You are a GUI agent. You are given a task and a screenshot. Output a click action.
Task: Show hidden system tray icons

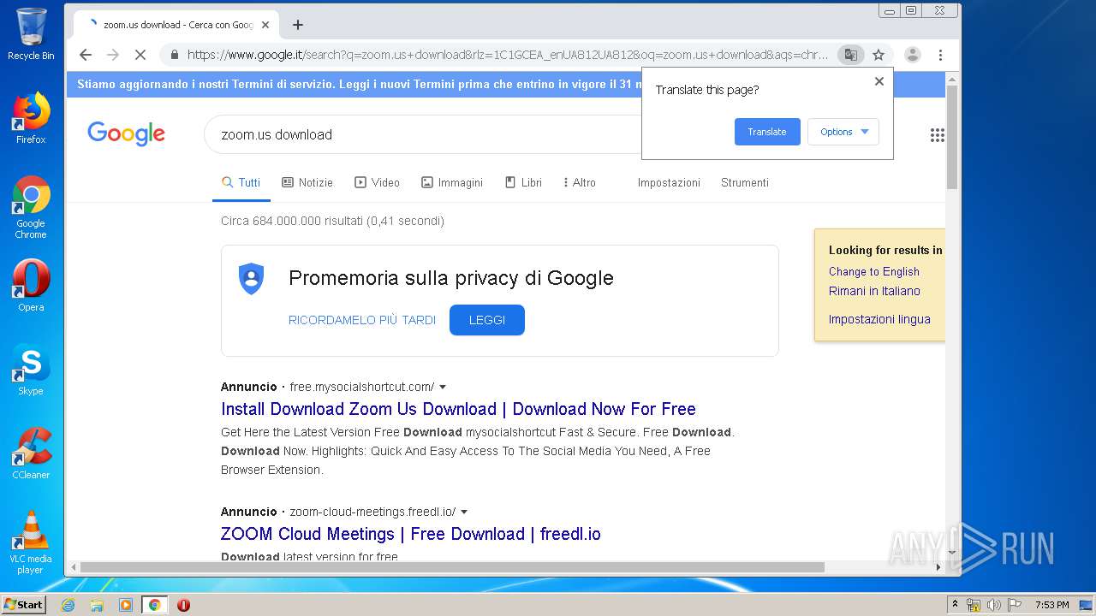(x=955, y=605)
